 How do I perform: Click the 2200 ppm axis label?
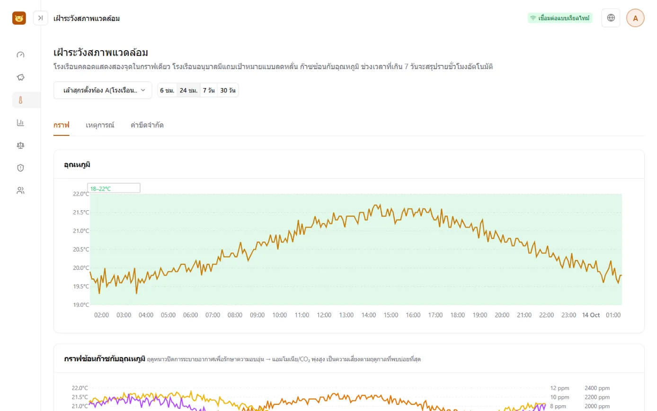coord(597,397)
